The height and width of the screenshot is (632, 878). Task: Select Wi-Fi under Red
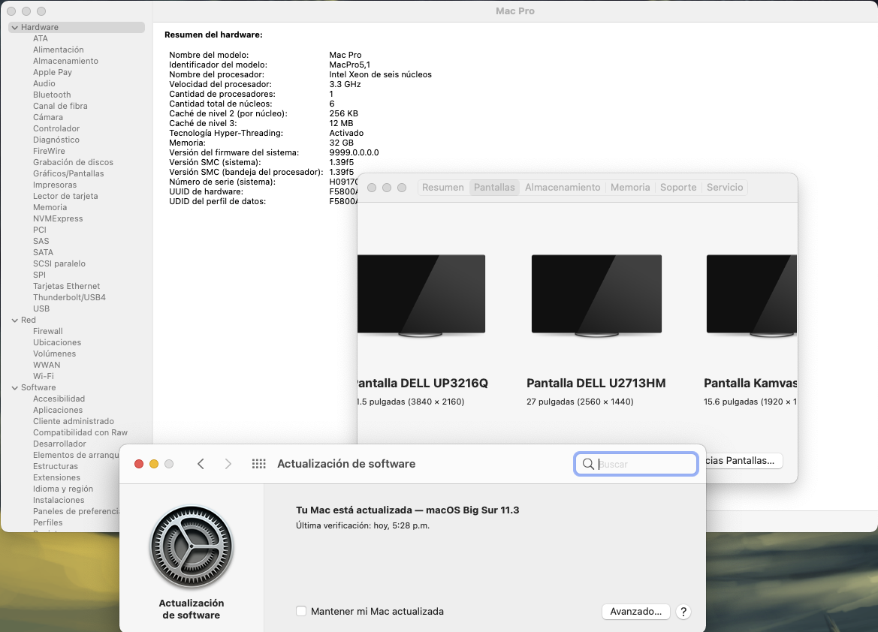[44, 376]
